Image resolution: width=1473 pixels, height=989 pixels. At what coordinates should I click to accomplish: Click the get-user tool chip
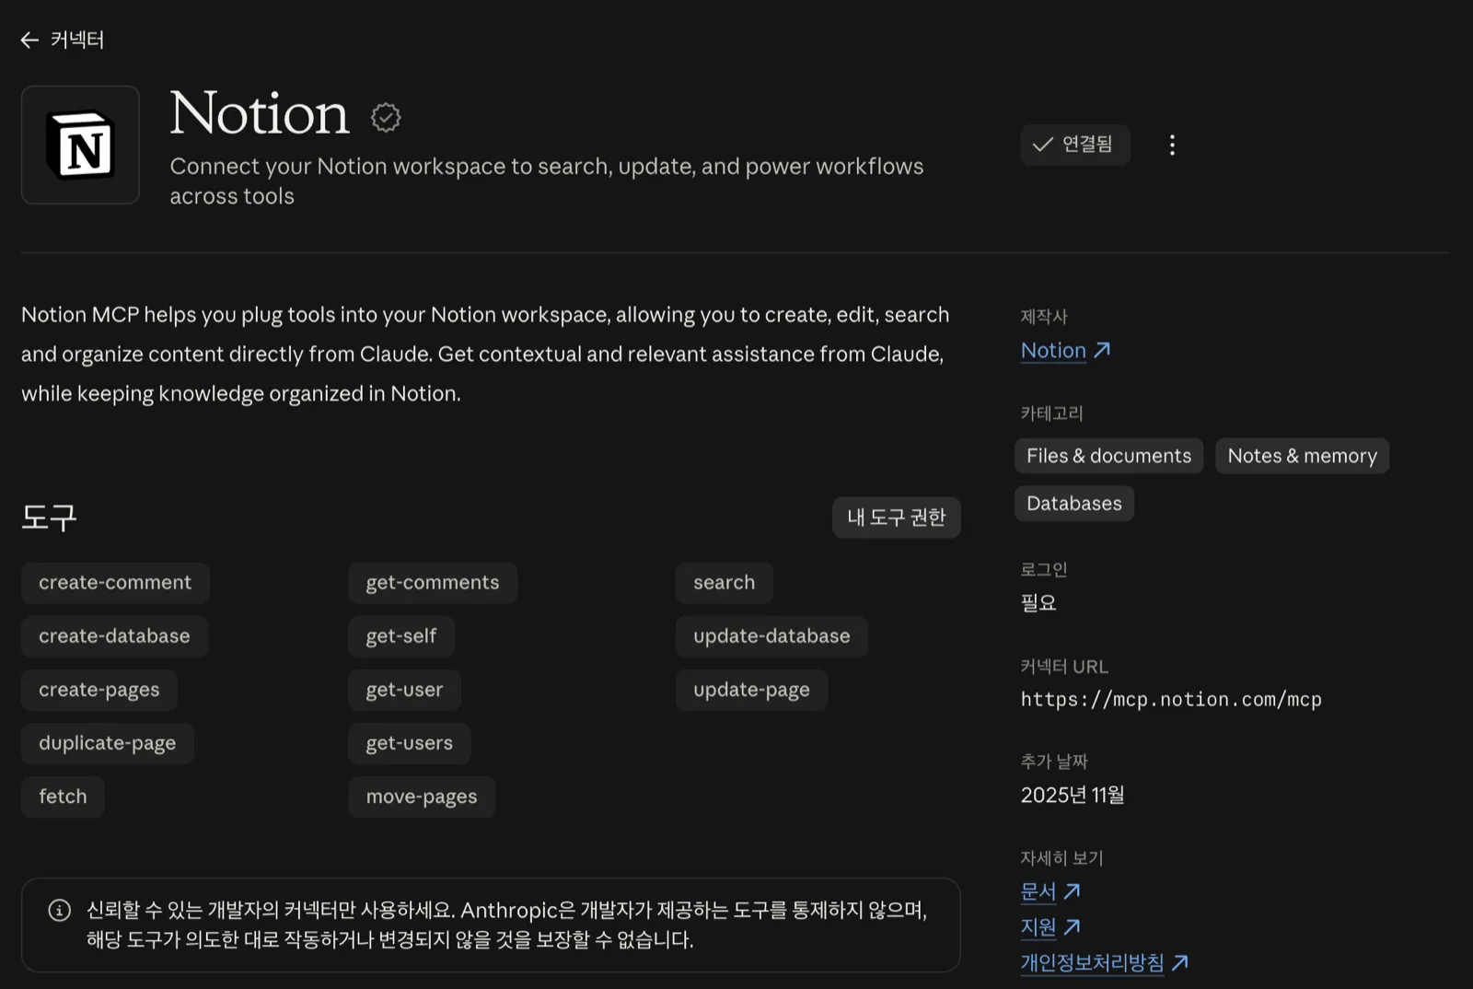coord(404,690)
